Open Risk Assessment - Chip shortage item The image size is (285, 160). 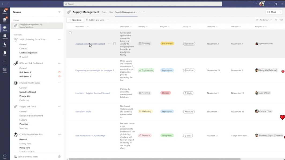[x=90, y=135]
